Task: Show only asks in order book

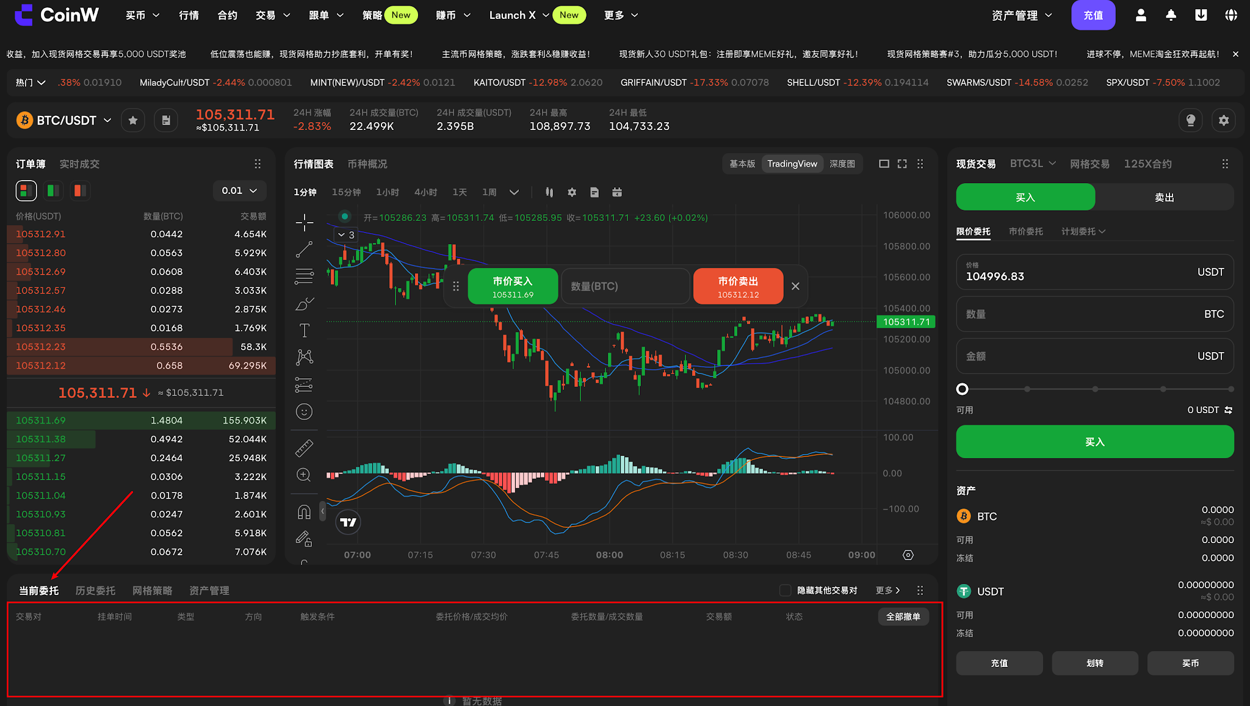Action: click(79, 190)
